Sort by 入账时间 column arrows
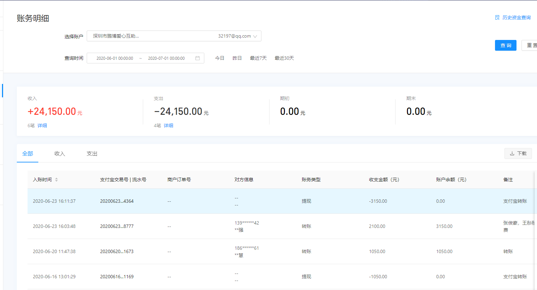 click(56, 180)
